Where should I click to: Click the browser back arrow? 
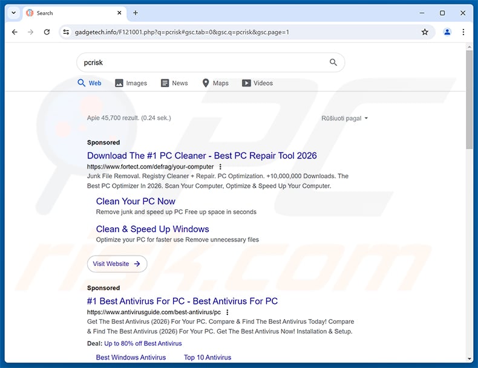click(15, 32)
